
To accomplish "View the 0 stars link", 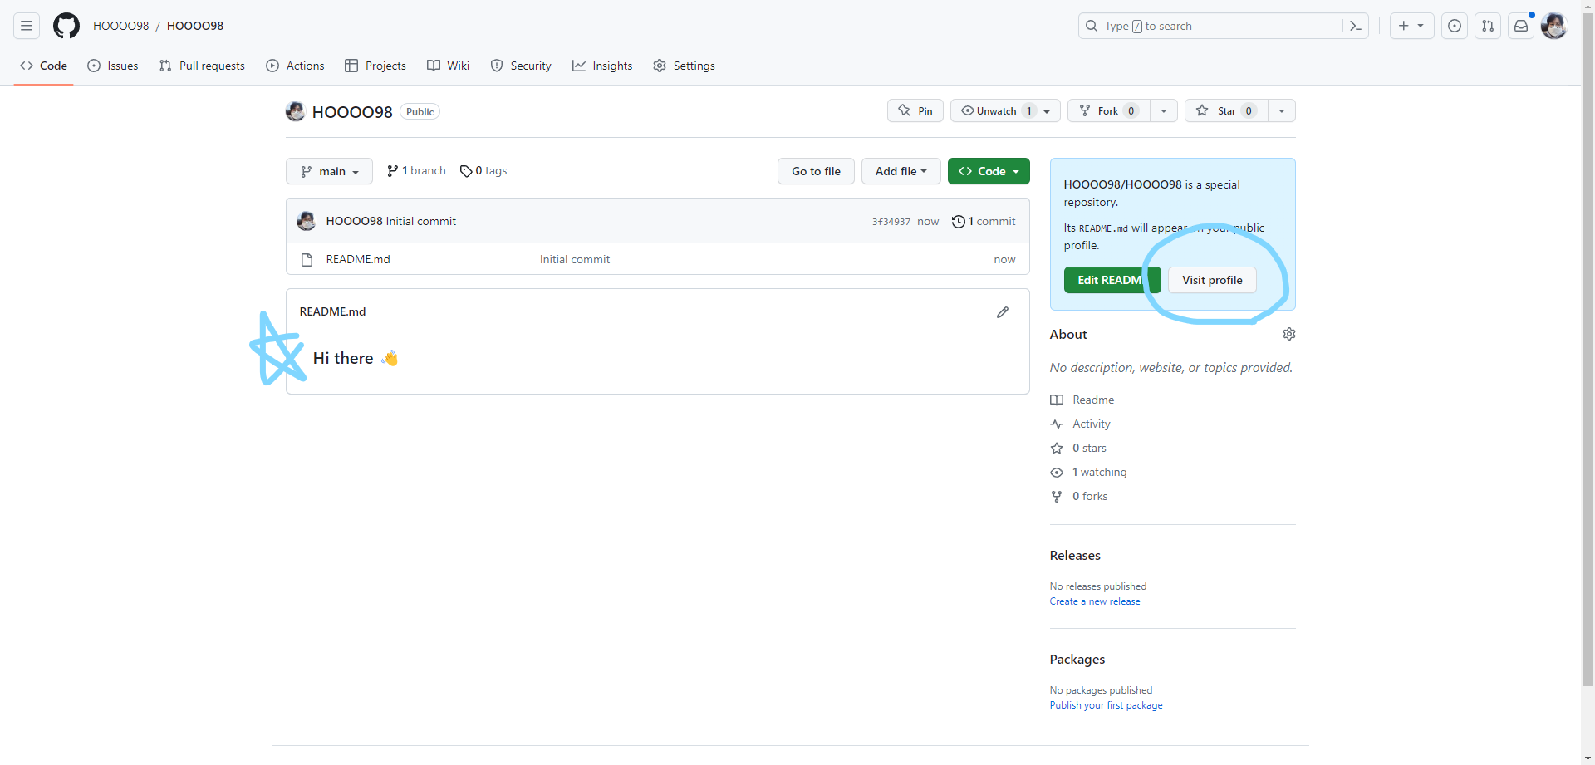I will coord(1078,448).
